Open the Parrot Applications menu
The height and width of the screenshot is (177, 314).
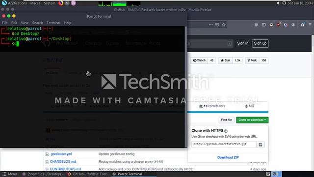click(14, 3)
